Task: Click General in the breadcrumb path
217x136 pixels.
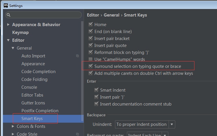Action: pyautogui.click(x=112, y=15)
